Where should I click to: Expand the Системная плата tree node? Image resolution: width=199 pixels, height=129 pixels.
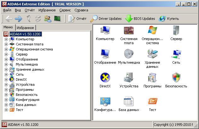[x=6, y=44]
